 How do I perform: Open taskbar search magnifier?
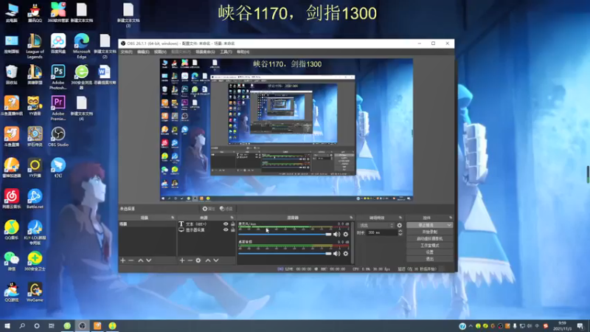[x=22, y=325]
